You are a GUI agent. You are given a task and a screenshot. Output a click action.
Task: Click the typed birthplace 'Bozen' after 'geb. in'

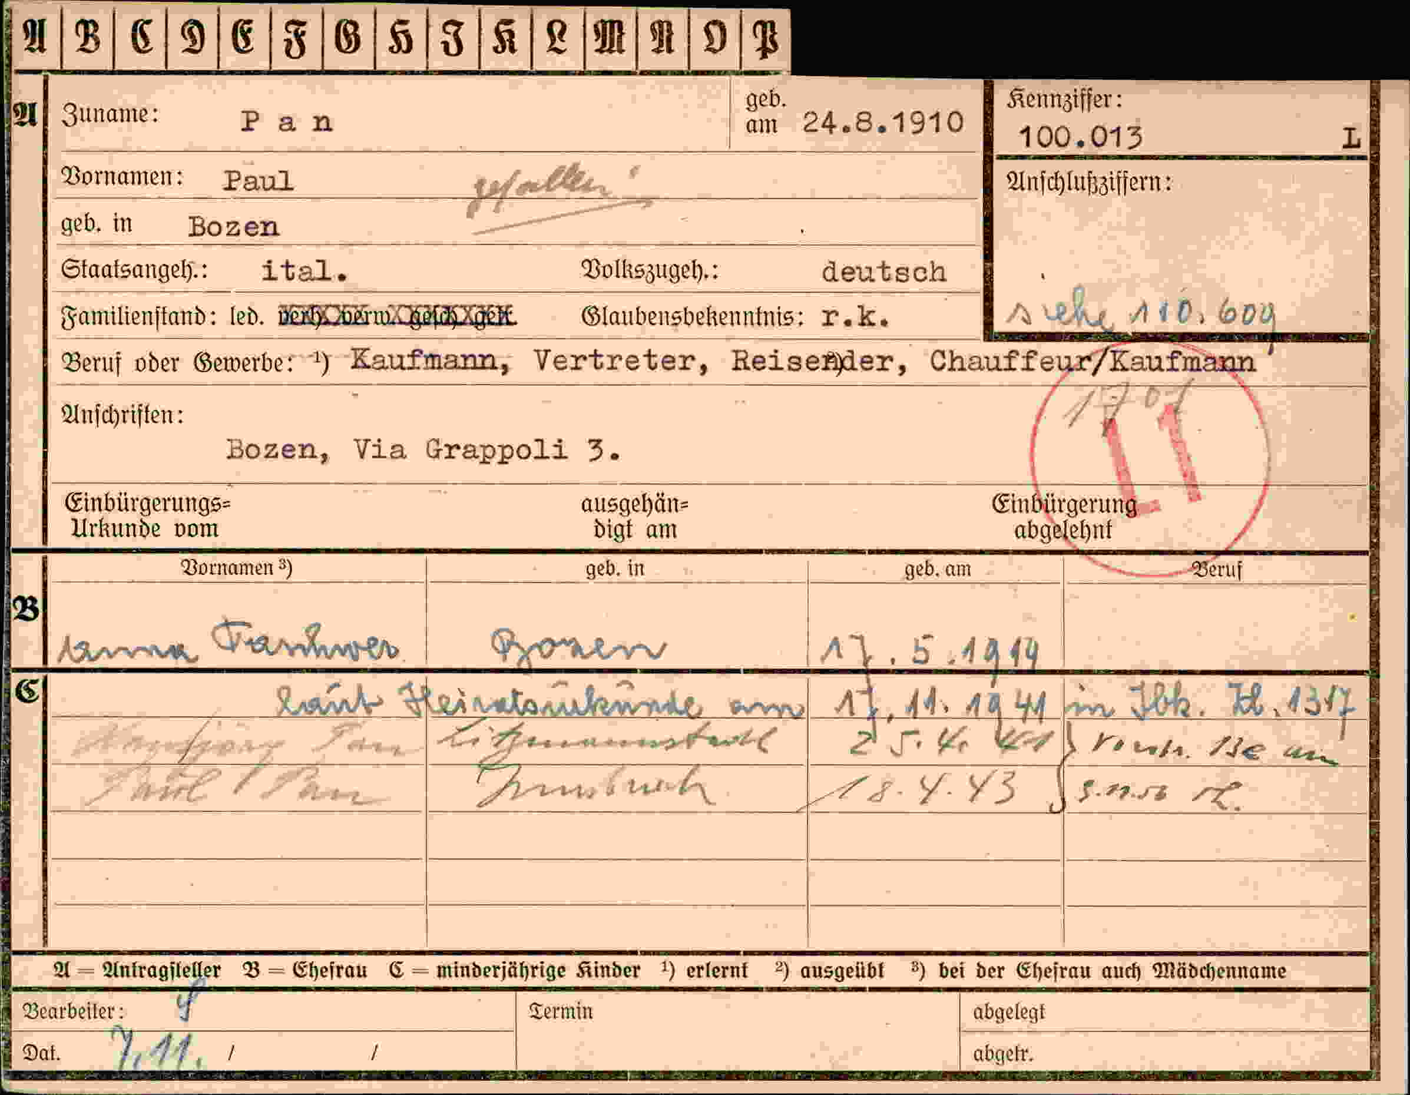(x=233, y=227)
